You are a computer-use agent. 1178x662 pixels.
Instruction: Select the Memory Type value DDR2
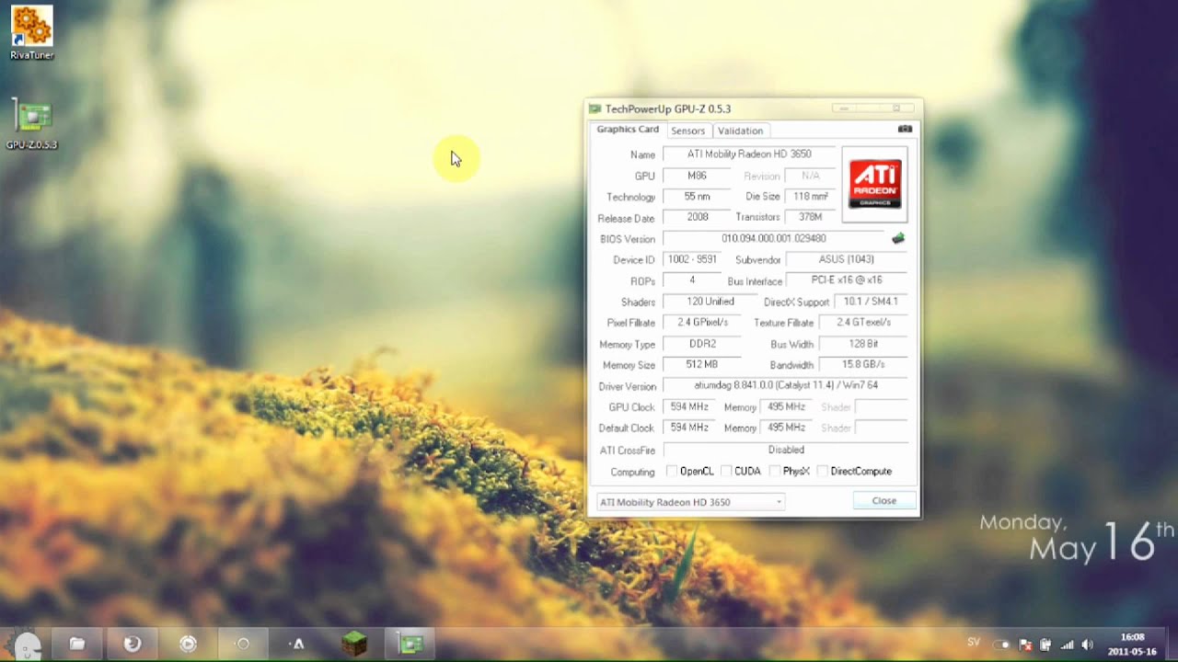(x=702, y=344)
